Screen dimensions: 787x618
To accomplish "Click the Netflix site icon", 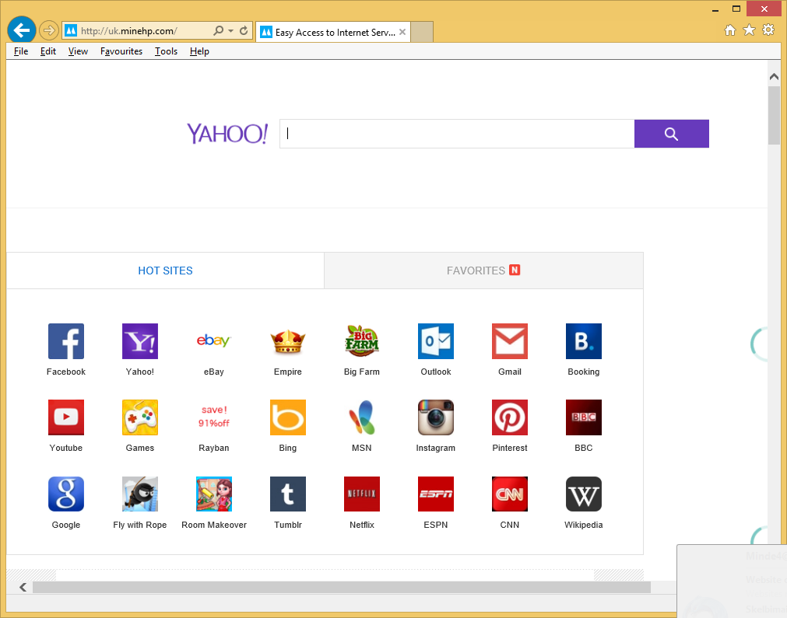I will click(361, 494).
